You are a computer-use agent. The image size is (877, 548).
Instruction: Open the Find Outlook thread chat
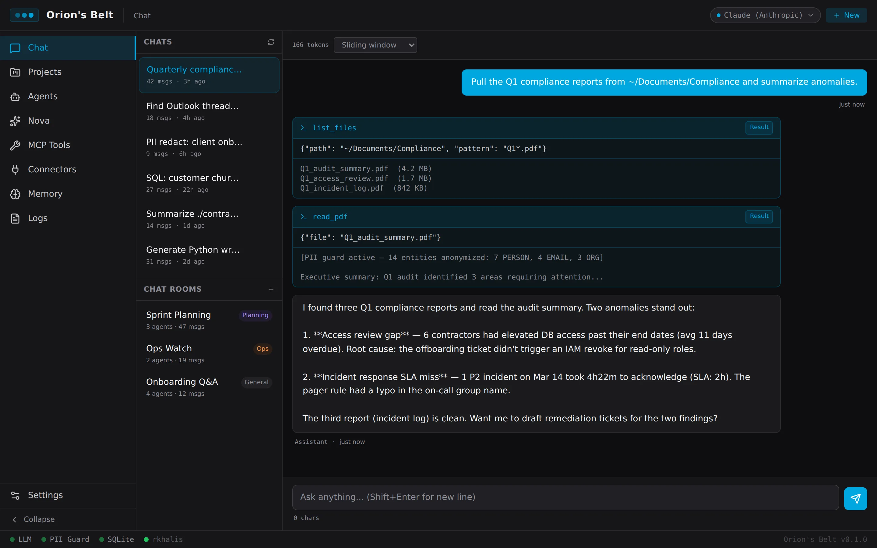[209, 111]
